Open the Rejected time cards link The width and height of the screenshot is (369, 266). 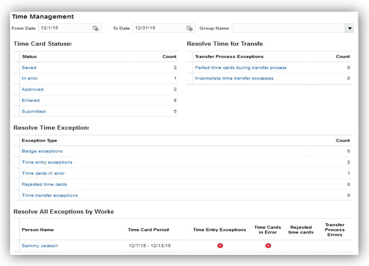44,184
